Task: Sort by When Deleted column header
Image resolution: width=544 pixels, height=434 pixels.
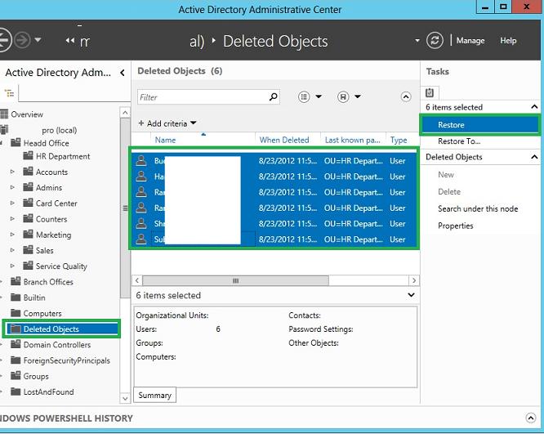Action: [x=284, y=140]
